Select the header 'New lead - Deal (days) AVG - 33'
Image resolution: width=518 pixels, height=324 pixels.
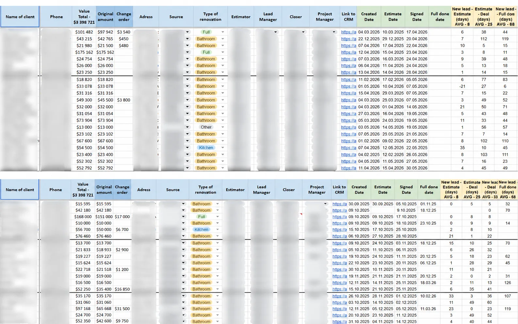490,189
